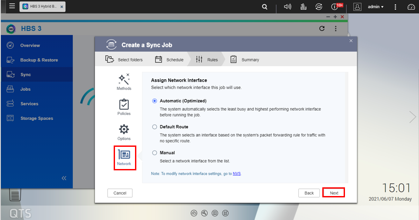Open the volume control icon
The height and width of the screenshot is (220, 419).
[x=287, y=7]
